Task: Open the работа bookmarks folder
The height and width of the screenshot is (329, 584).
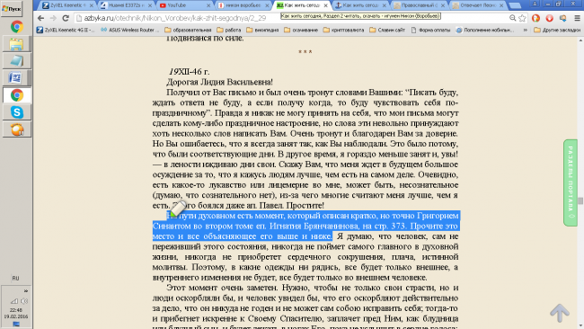Action: 229,30
